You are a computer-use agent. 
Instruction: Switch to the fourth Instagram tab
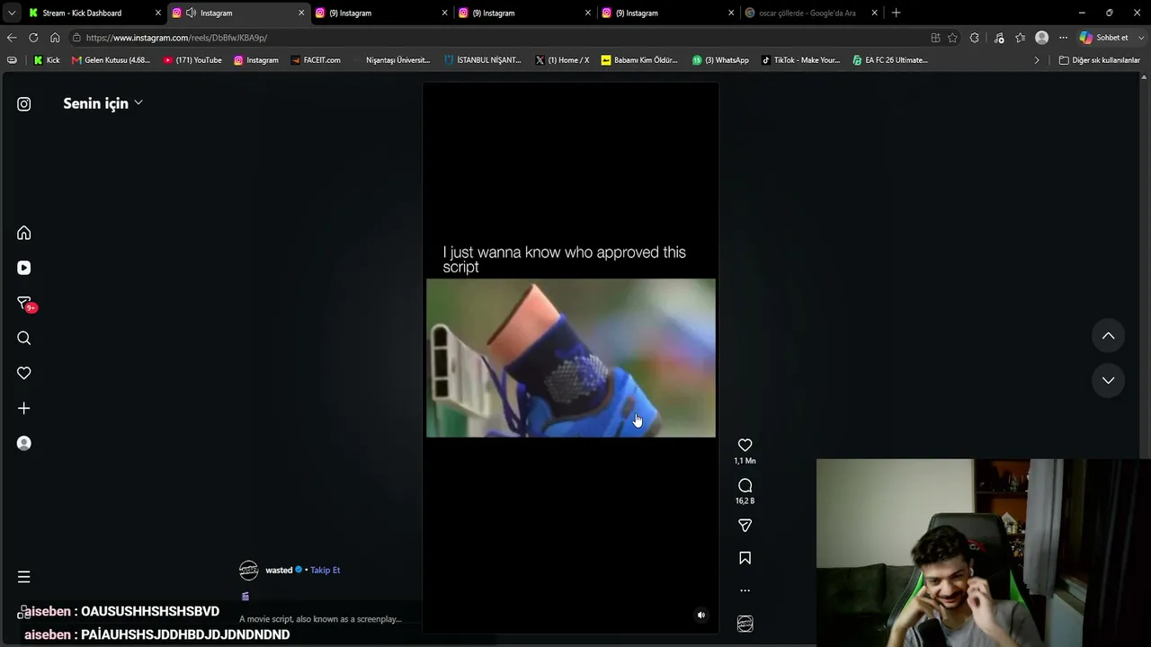pyautogui.click(x=668, y=13)
